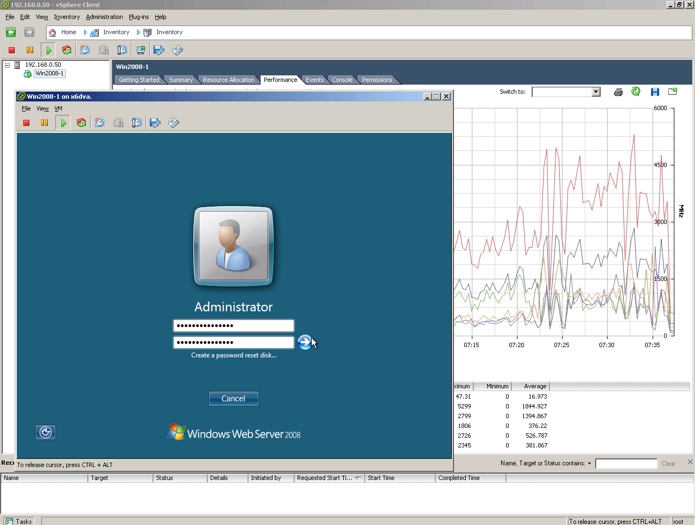Screen dimensions: 695x525
Task: Take a snapshot from the main vSphere toolbar
Action: point(85,50)
